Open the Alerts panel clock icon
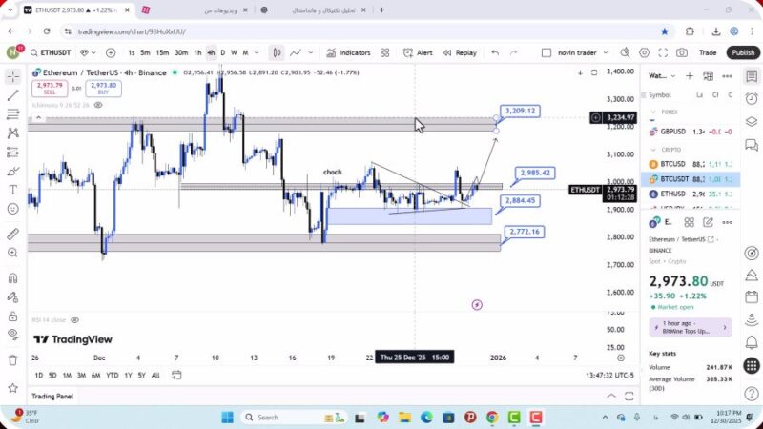Viewport: 763px width, 429px height. pos(752,96)
